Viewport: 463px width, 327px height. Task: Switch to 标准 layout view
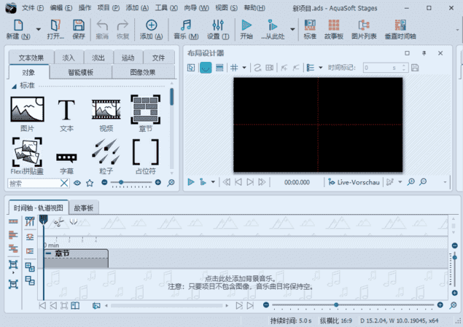coord(310,28)
